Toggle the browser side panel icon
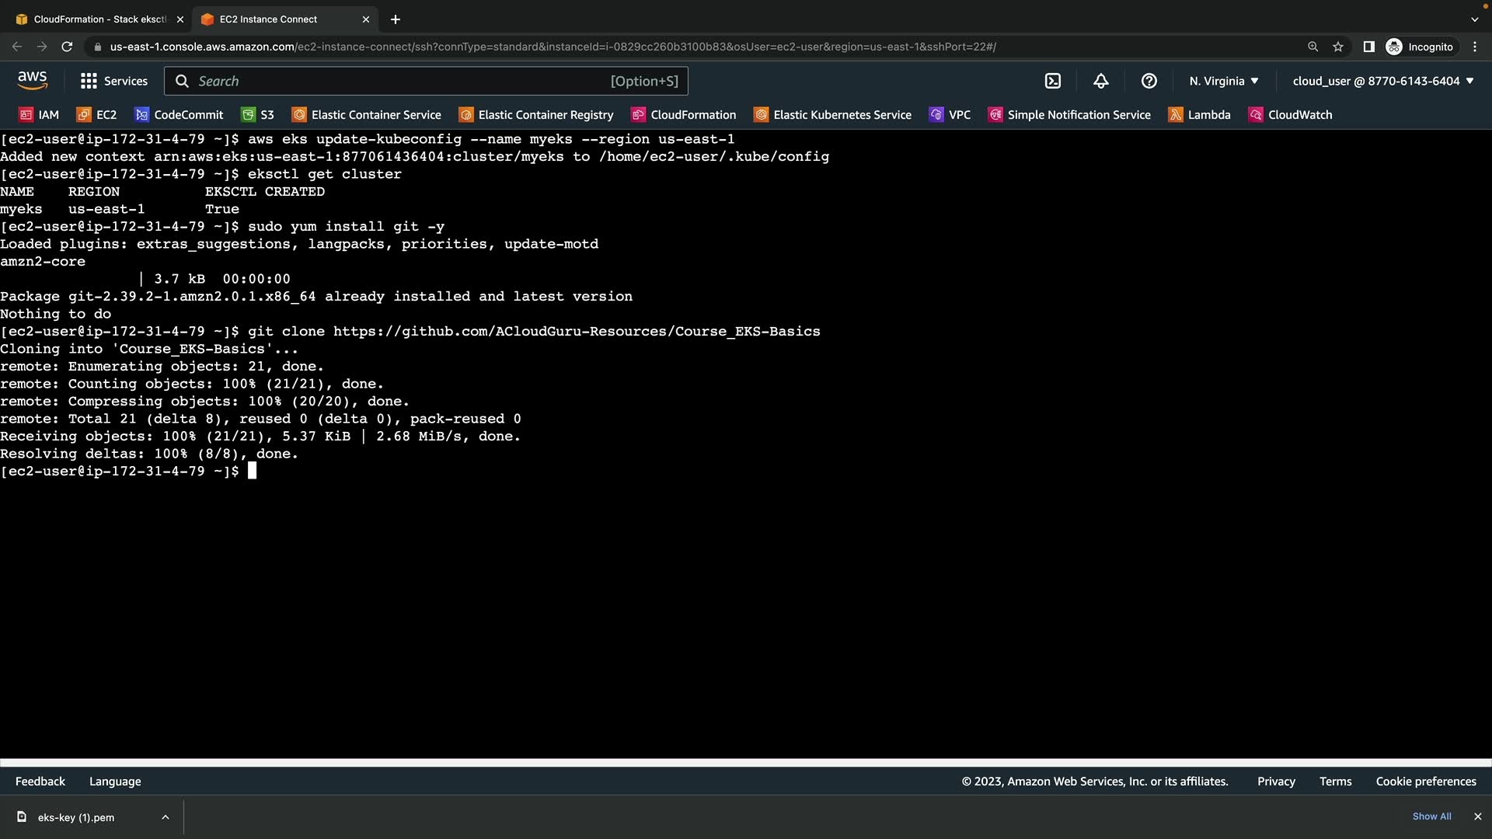This screenshot has width=1492, height=839. click(x=1369, y=47)
